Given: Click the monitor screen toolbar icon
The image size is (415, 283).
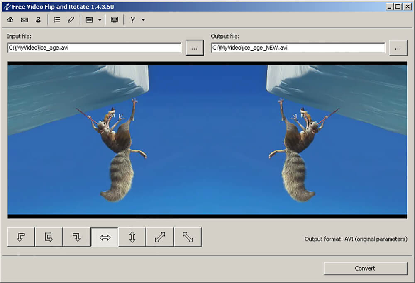Looking at the screenshot, I should 115,19.
